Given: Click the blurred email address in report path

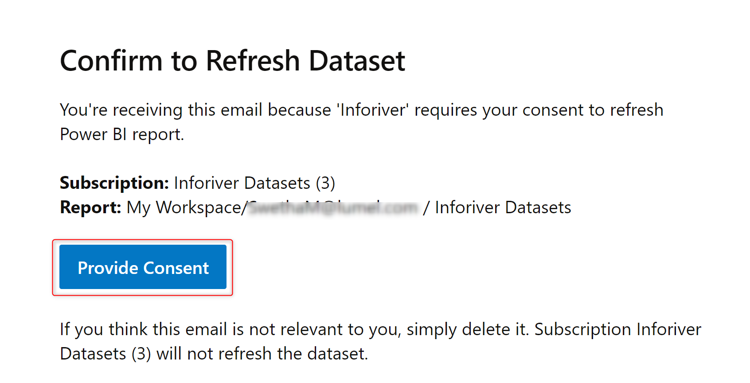Looking at the screenshot, I should pos(333,207).
